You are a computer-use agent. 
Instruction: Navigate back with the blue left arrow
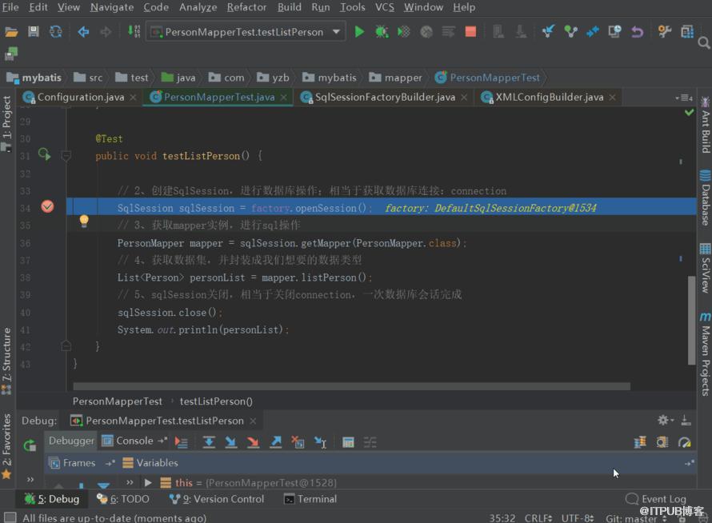(83, 32)
